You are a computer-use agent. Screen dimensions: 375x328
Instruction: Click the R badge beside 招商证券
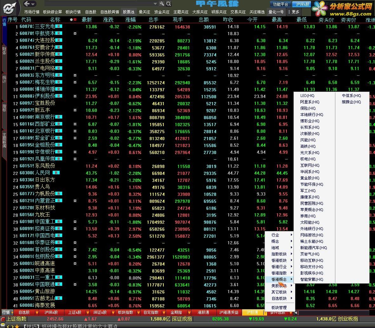coord(59,228)
